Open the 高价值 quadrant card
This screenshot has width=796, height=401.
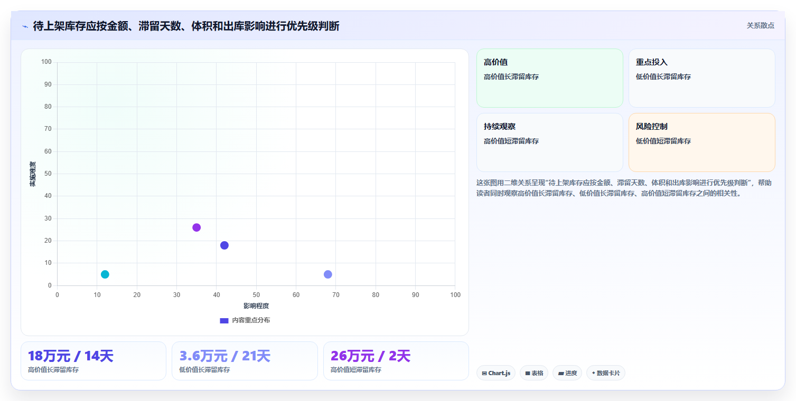point(550,78)
